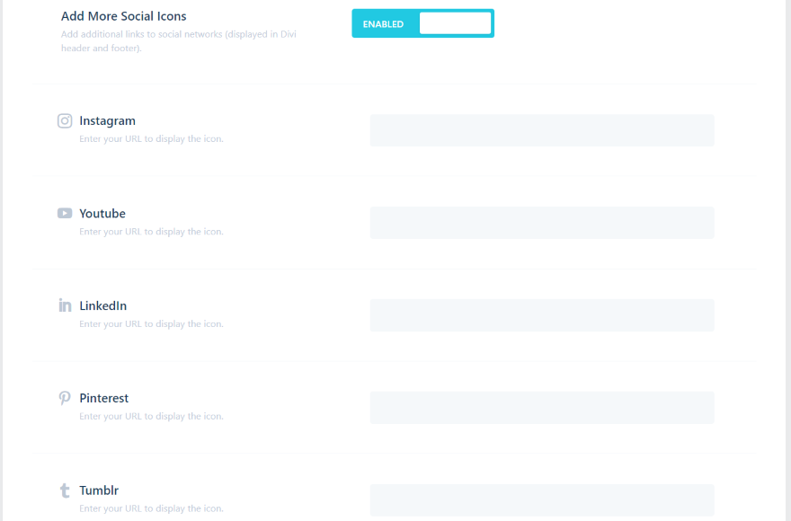Click the Tumblr icon
791x521 pixels.
pos(65,490)
